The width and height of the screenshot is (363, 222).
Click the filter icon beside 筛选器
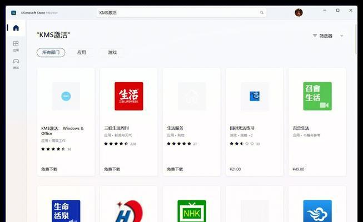[315, 36]
